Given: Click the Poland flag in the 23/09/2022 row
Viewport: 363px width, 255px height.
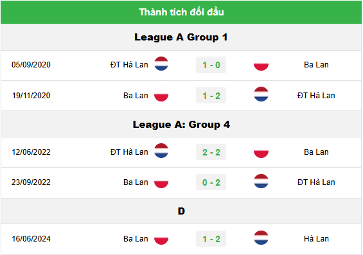Looking at the screenshot, I should click(x=161, y=181).
